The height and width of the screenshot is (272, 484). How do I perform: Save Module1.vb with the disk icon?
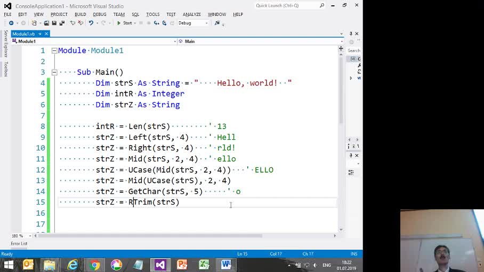click(x=54, y=23)
